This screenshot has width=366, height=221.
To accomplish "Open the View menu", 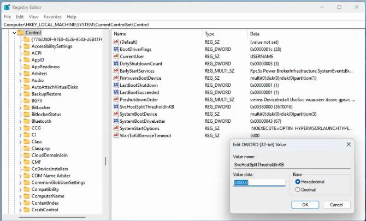I will pos(34,17).
